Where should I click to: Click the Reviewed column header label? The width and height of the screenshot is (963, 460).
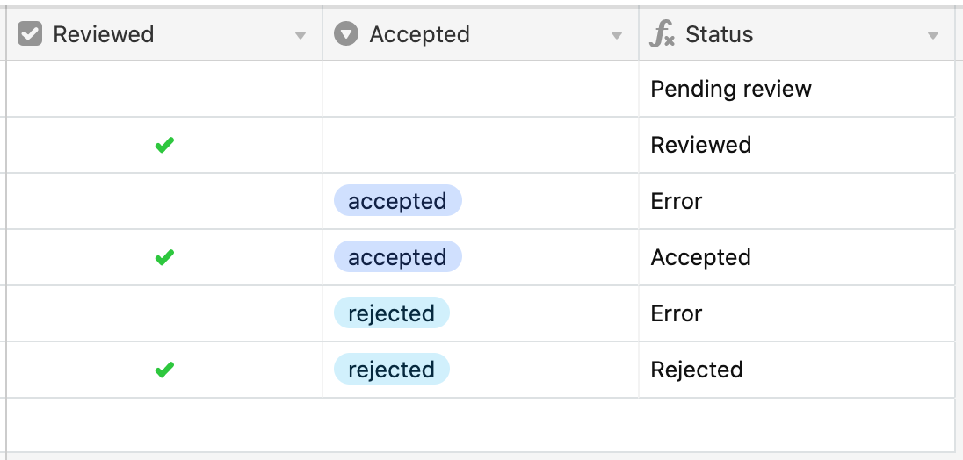tap(103, 34)
